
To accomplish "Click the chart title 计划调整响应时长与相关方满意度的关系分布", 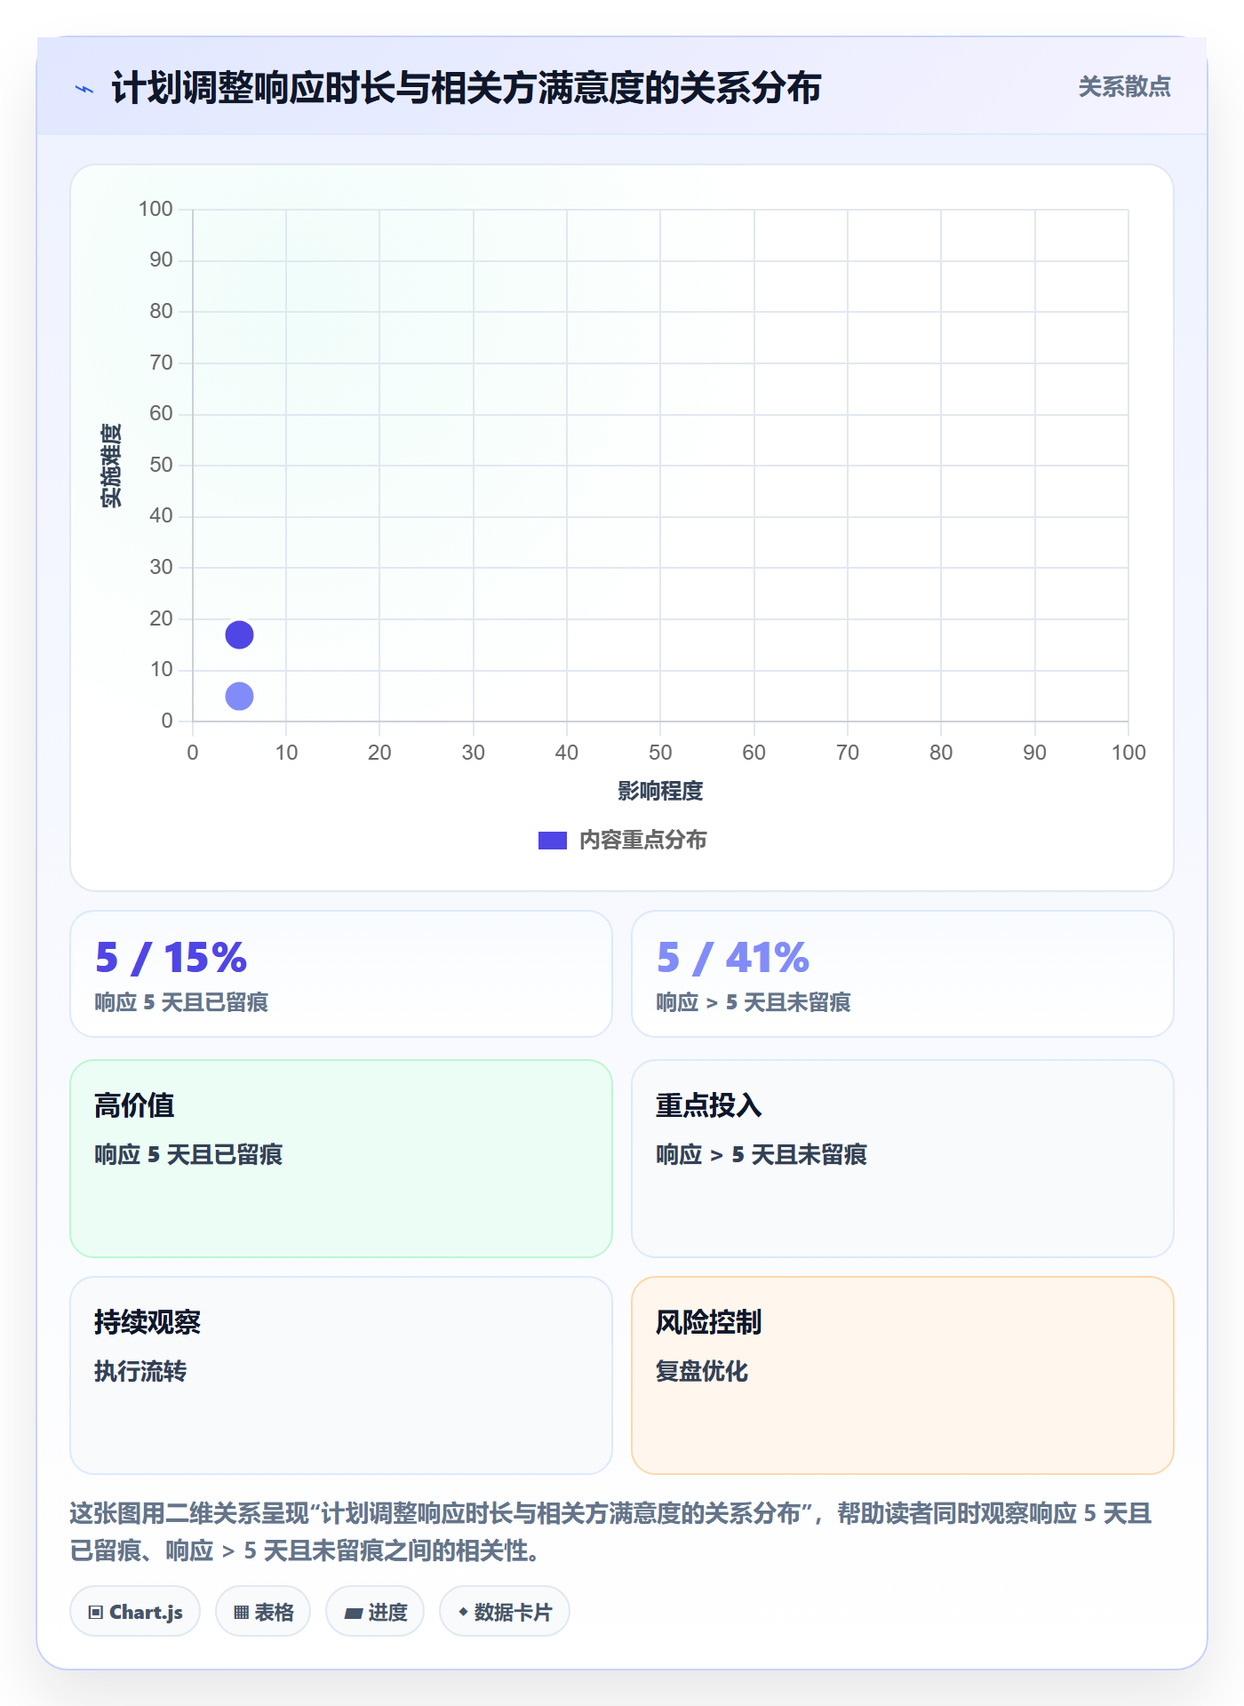I will pos(466,88).
